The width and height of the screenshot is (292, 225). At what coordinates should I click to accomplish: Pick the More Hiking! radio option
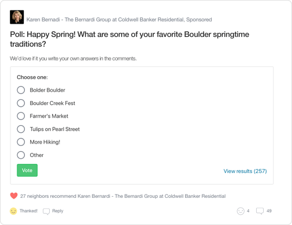(x=21, y=142)
